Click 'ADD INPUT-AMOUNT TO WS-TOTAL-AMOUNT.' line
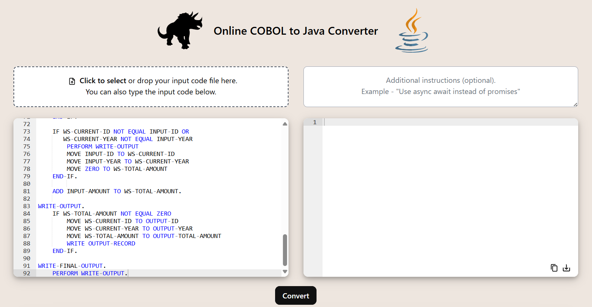 click(x=117, y=191)
